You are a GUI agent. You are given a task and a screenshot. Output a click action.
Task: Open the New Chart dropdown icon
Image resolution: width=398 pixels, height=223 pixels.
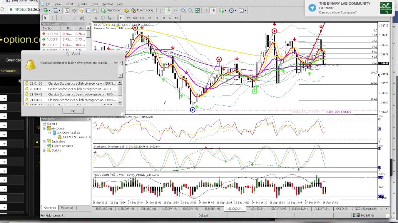[x=47, y=11]
